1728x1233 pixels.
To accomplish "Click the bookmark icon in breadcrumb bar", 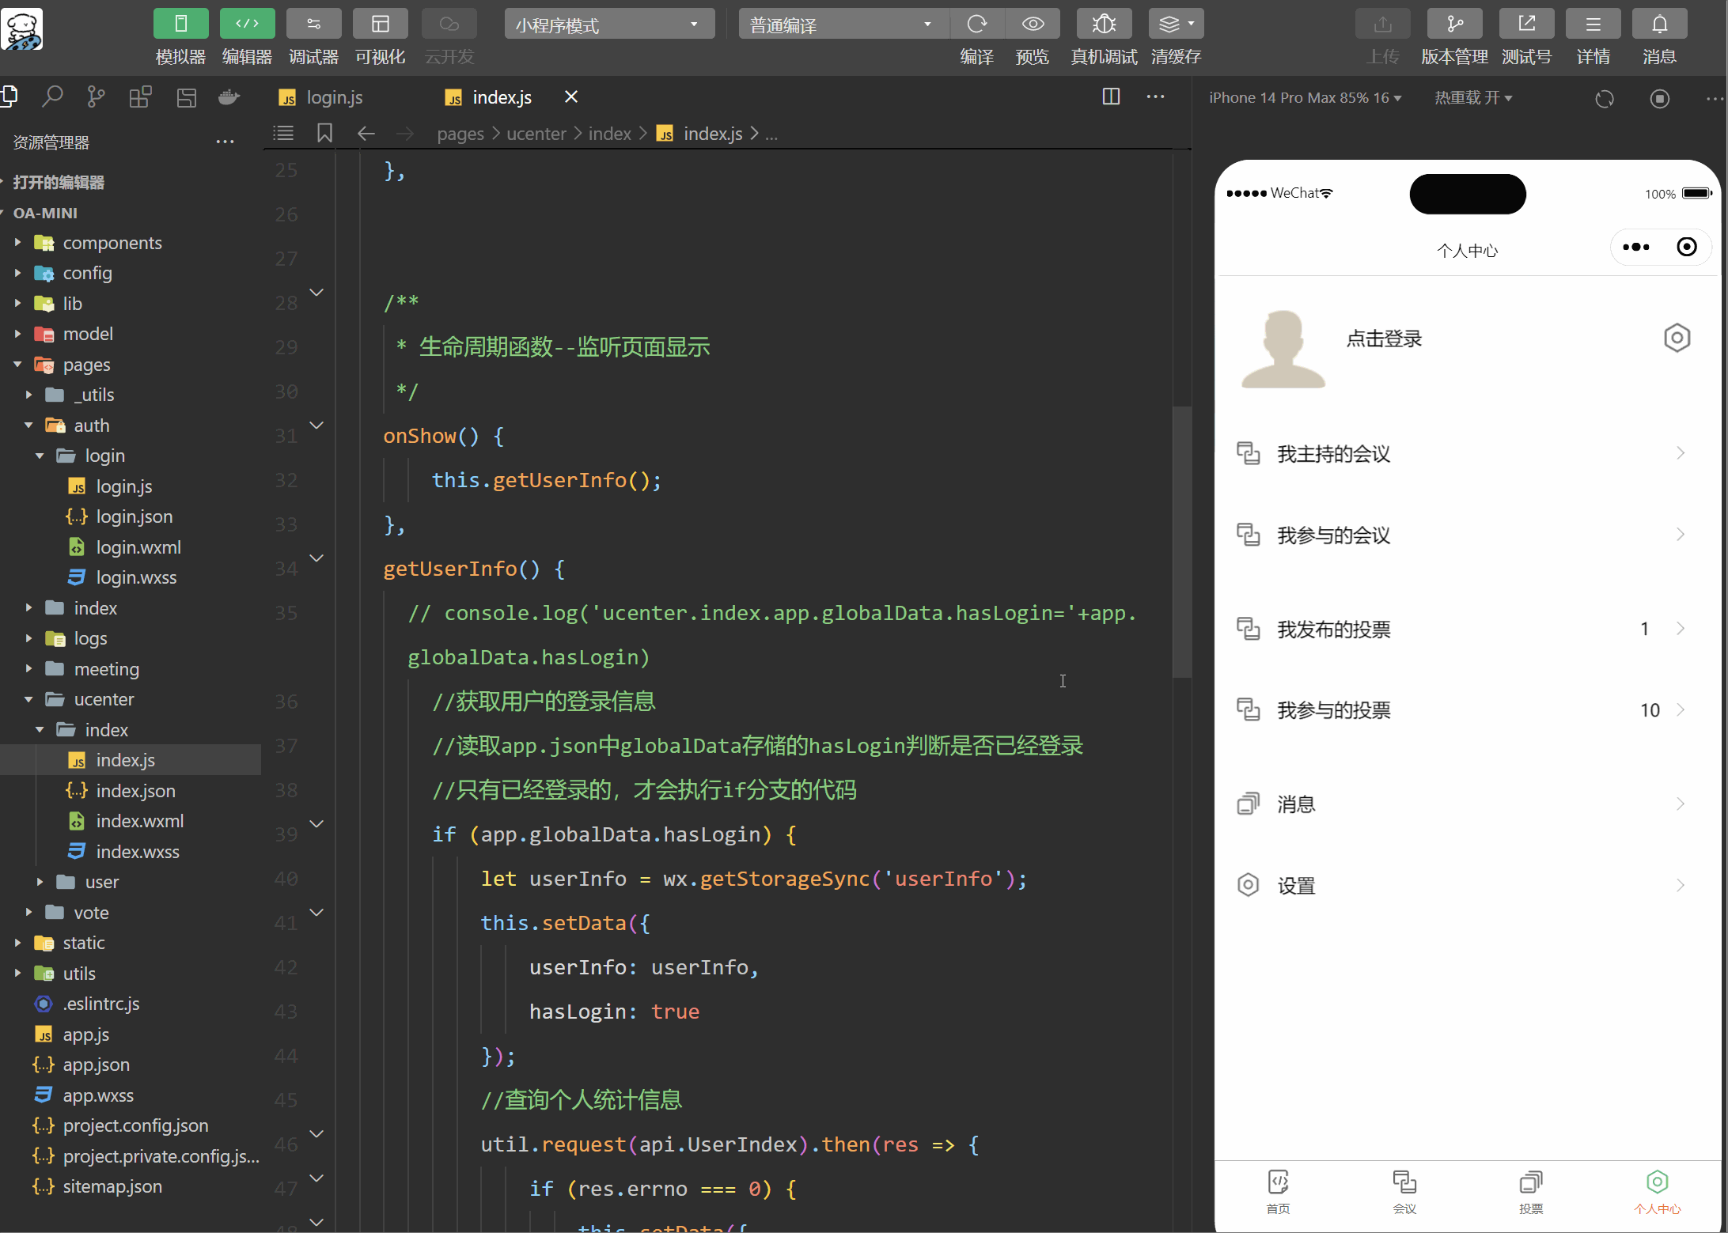I will [x=324, y=133].
